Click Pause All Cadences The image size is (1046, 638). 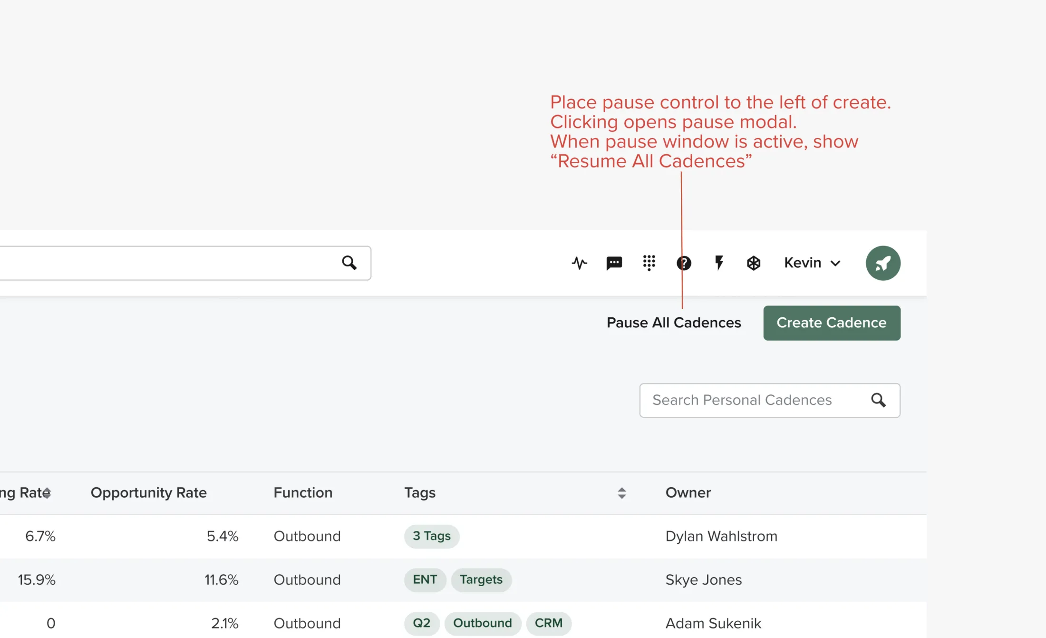point(674,323)
